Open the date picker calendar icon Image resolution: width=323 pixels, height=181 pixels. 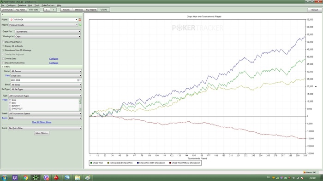78,80
